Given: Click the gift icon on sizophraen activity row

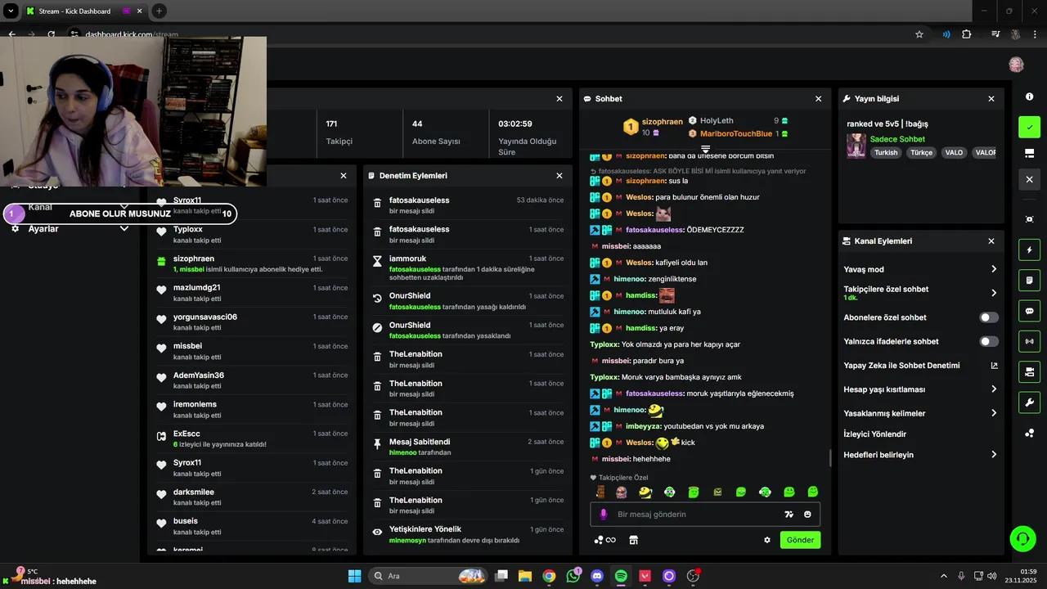Looking at the screenshot, I should (161, 262).
